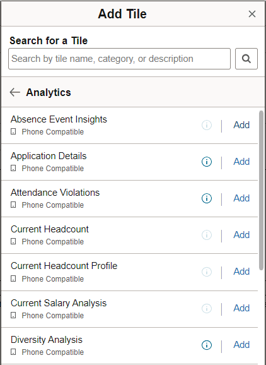
Task: Add the Current Headcount Profile tile
Action: coord(241,272)
